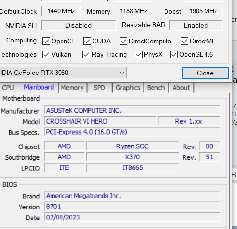This screenshot has height=229, width=237.
Task: Click the Ryzen SOC chipset value
Action: pos(133,146)
